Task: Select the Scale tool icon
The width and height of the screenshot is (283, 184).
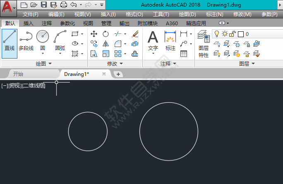Action: tap(106, 54)
